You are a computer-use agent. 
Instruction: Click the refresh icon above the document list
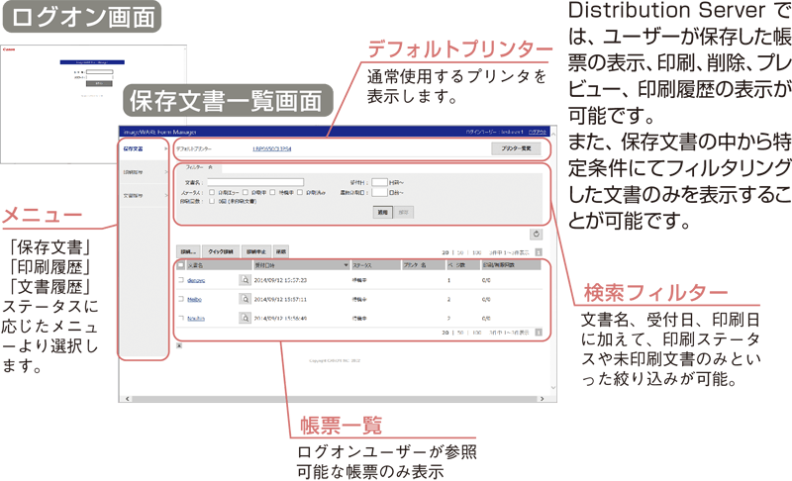click(536, 235)
